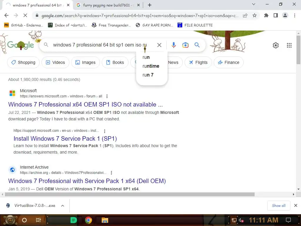The image size is (301, 226).
Task: Open Install Windows 7 Service Pack 1 link
Action: pyautogui.click(x=65, y=139)
